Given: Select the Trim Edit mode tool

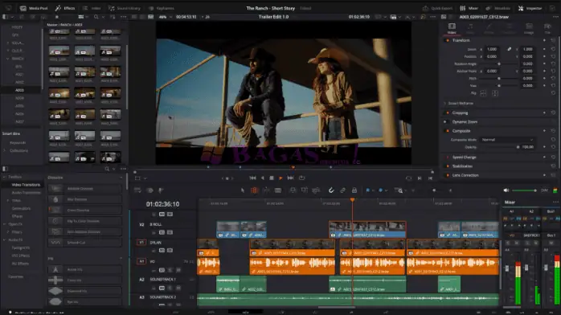Looking at the screenshot, I should [x=255, y=190].
